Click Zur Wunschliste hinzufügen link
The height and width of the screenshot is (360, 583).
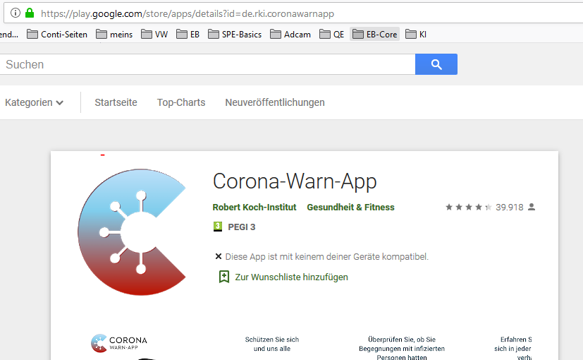pos(291,277)
